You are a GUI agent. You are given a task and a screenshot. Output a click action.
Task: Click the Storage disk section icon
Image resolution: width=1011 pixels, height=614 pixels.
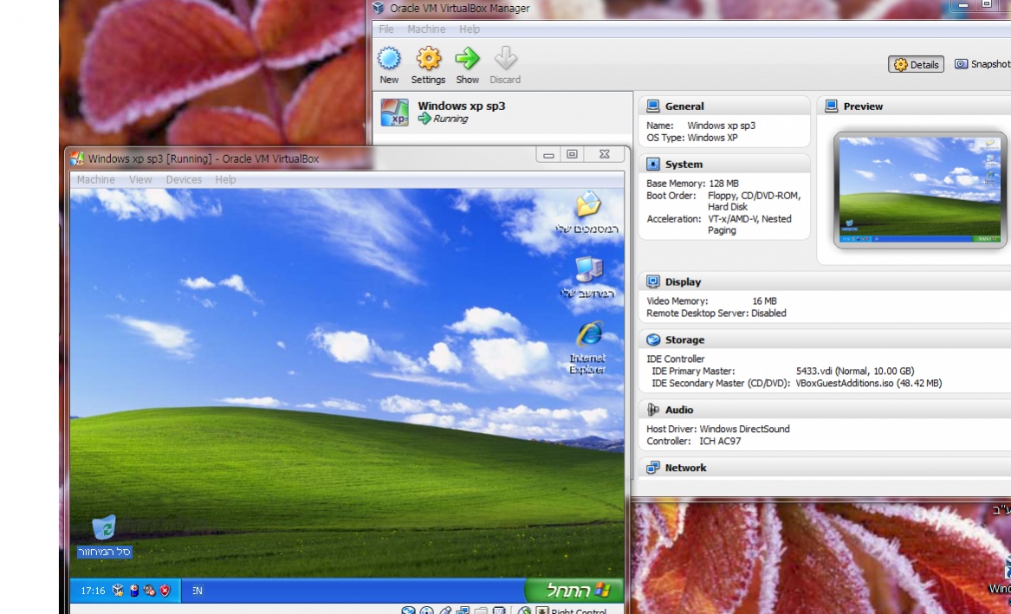coord(652,339)
